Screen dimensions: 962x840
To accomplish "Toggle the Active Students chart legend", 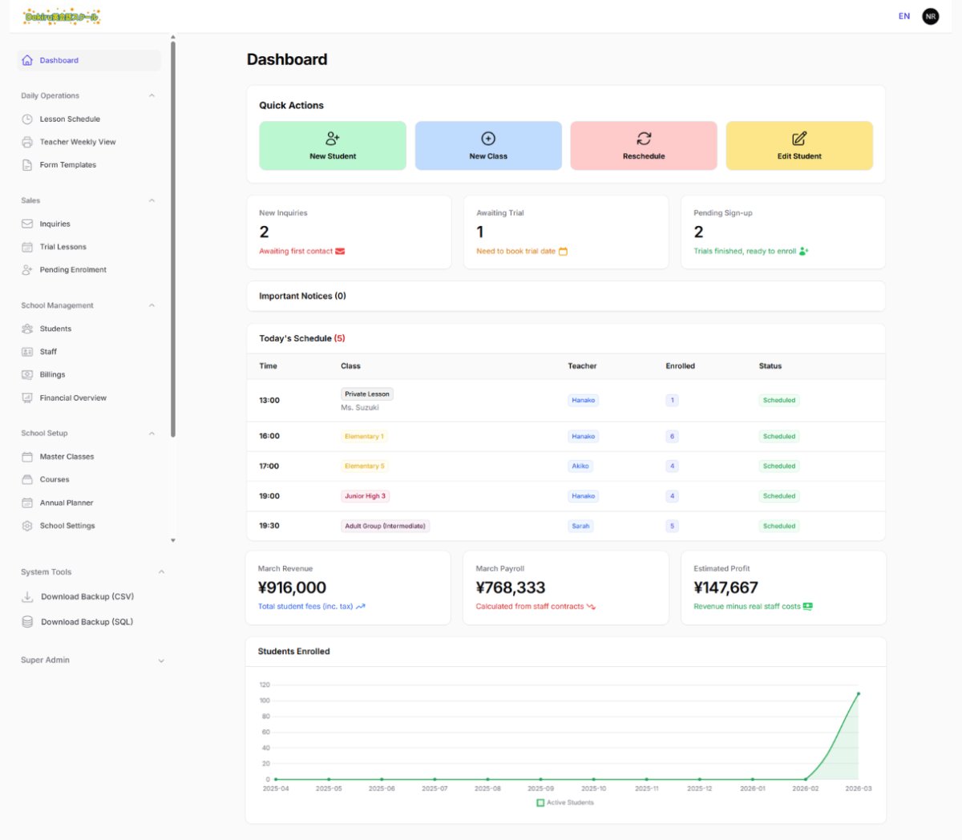I will coord(565,802).
